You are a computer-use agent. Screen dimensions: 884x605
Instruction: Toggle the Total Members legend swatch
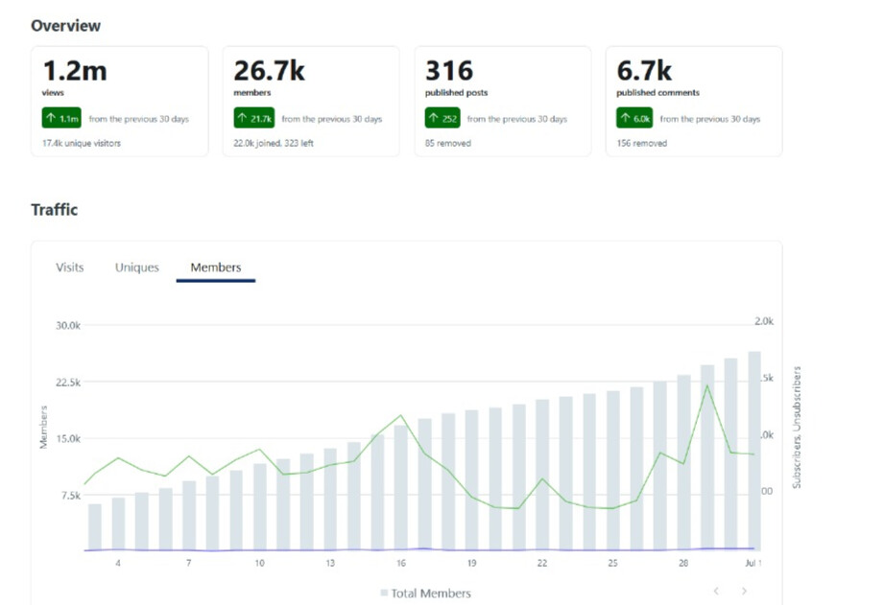pos(384,593)
